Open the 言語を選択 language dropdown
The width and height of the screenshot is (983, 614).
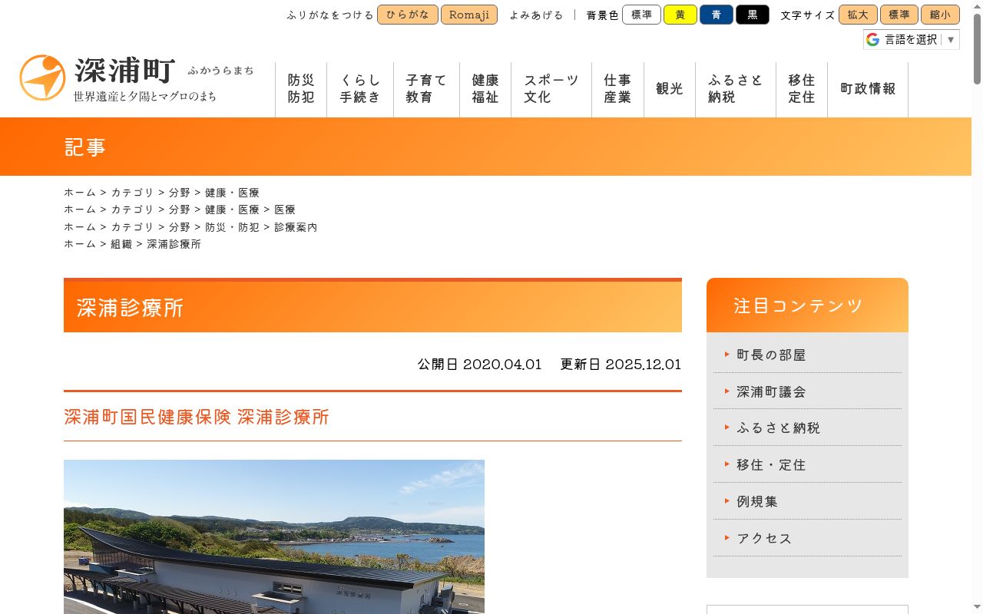pyautogui.click(x=912, y=39)
